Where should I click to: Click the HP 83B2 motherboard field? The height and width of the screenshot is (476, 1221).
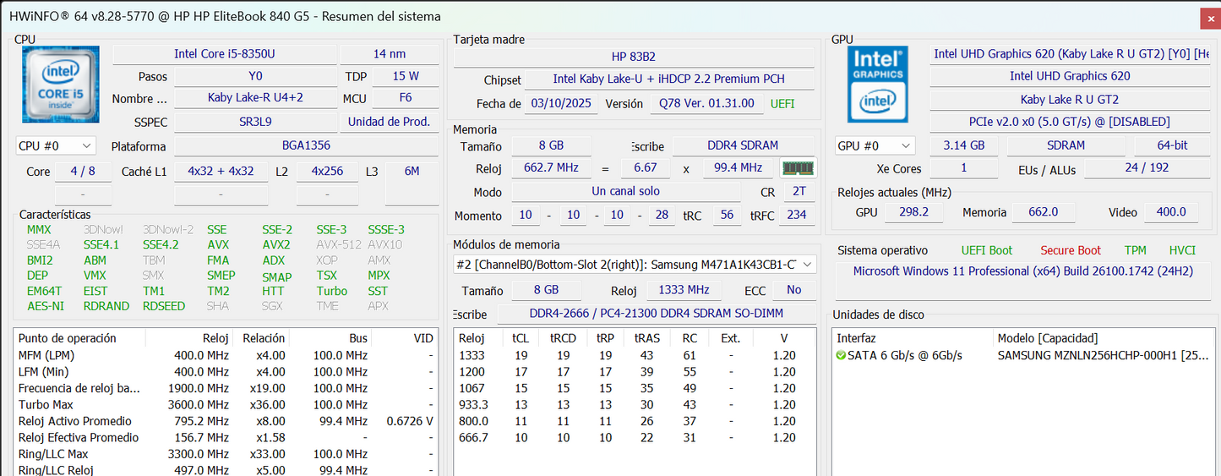[x=634, y=57]
